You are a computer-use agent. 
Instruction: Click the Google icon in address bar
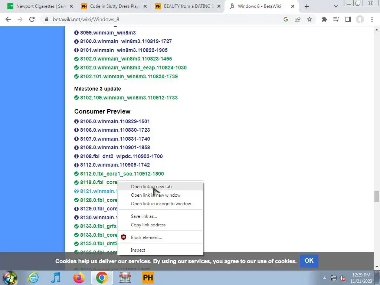coord(285,19)
